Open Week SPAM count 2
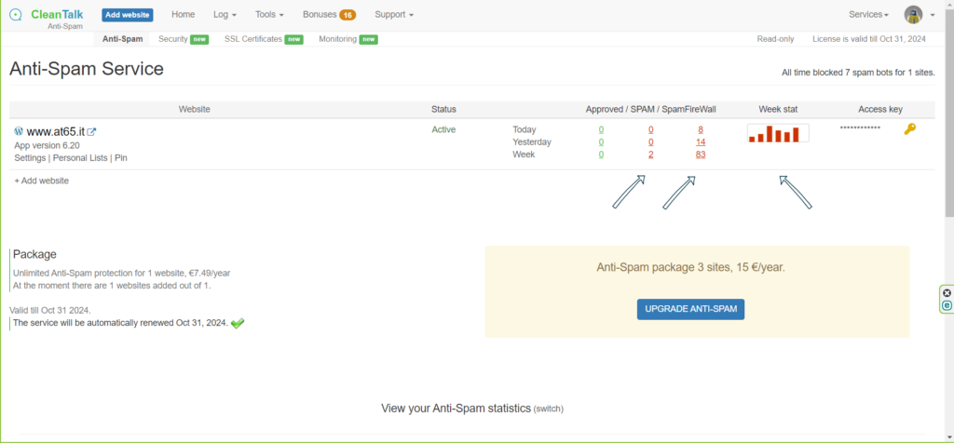Viewport: 954px width, 443px height. point(650,154)
